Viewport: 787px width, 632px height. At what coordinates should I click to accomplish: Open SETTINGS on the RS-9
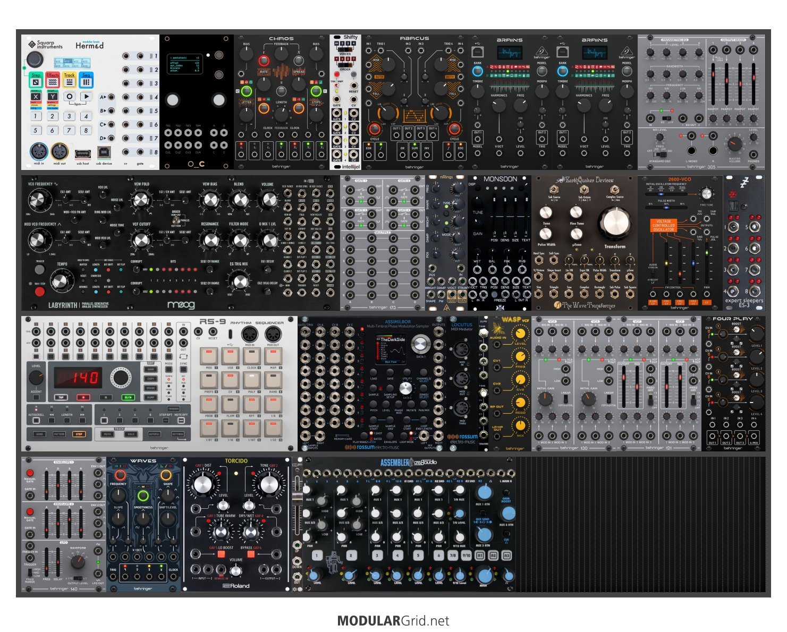(x=177, y=434)
